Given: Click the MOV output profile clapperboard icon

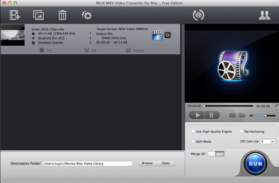Looking at the screenshot, I should coord(157,35).
